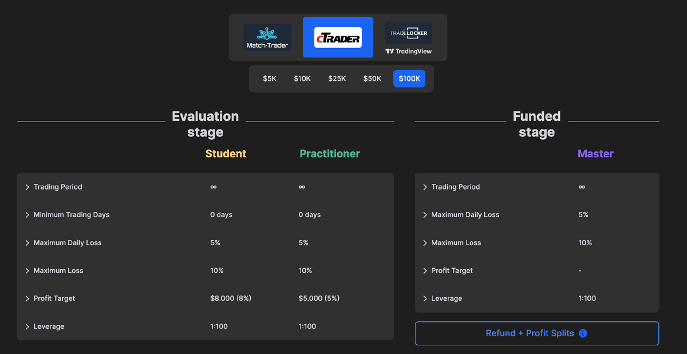
Task: Expand Funded stage Maximum Daily Loss chevron
Action: click(x=425, y=215)
